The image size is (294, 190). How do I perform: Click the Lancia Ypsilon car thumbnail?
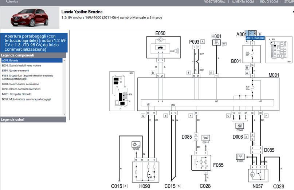pos(30,18)
